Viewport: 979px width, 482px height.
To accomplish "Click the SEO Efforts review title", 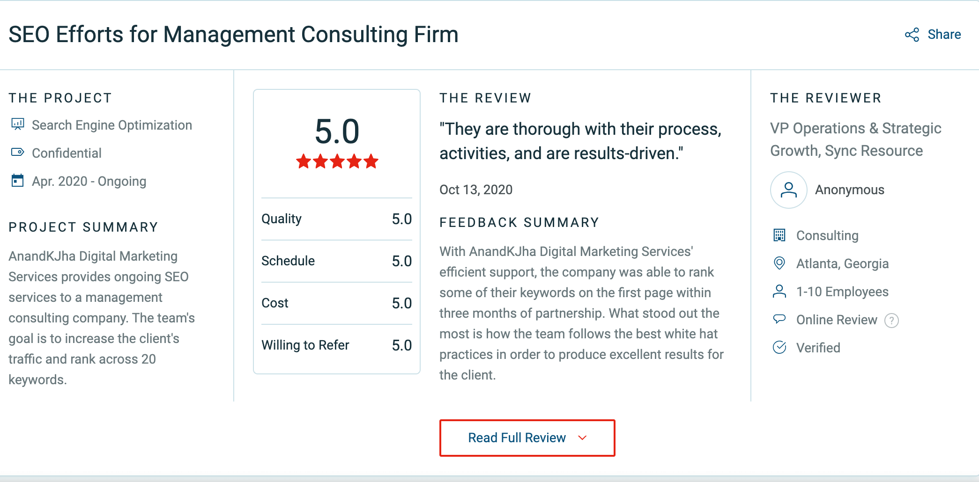I will pyautogui.click(x=233, y=35).
